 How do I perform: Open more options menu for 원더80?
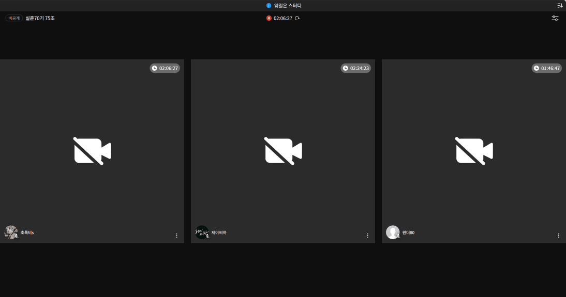(558, 236)
